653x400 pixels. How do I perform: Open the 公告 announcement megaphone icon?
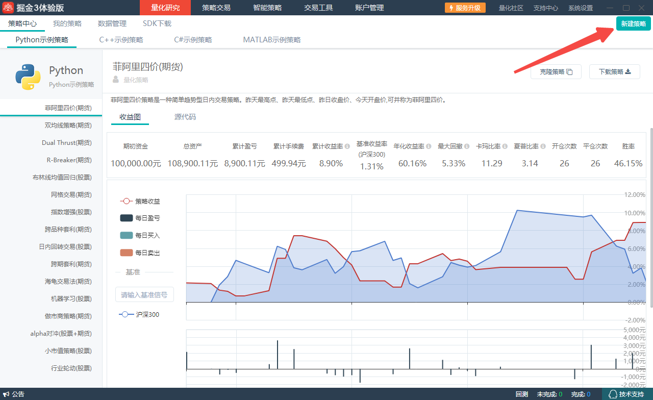point(7,394)
